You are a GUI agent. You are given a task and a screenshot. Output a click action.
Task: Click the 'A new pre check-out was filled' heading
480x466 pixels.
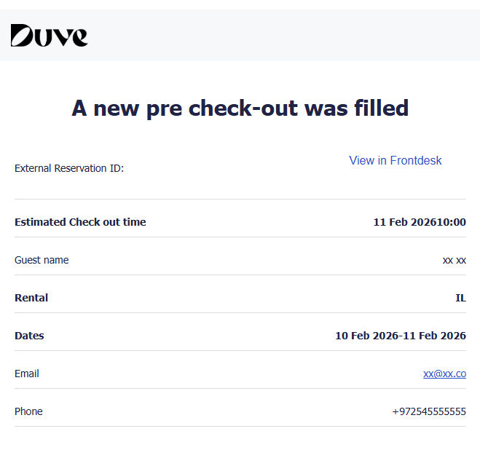240,108
